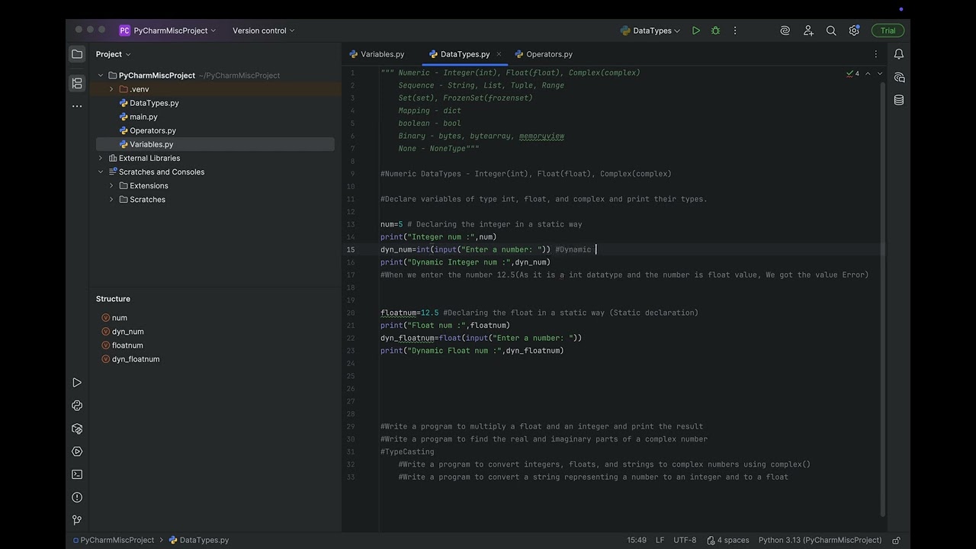Open the Version control dropdown
Screen dimensions: 976x549
click(x=263, y=30)
